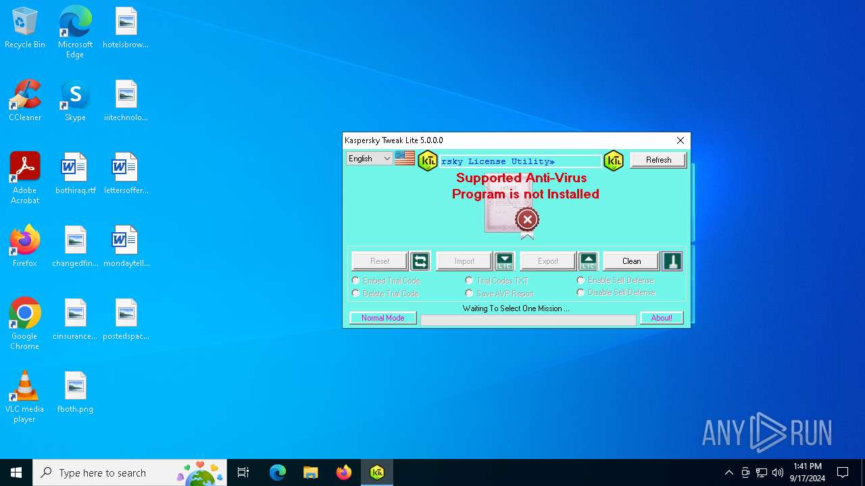Open the Firefox desktop shortcut

click(x=25, y=247)
